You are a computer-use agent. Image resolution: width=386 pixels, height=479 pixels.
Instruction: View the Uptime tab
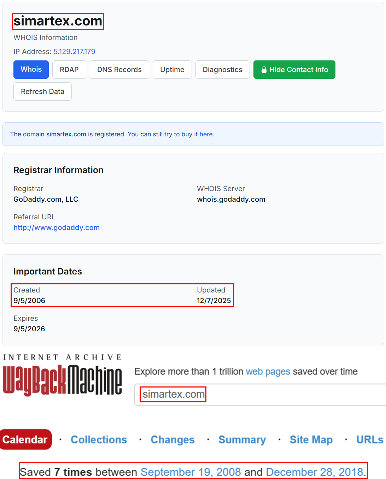point(172,70)
